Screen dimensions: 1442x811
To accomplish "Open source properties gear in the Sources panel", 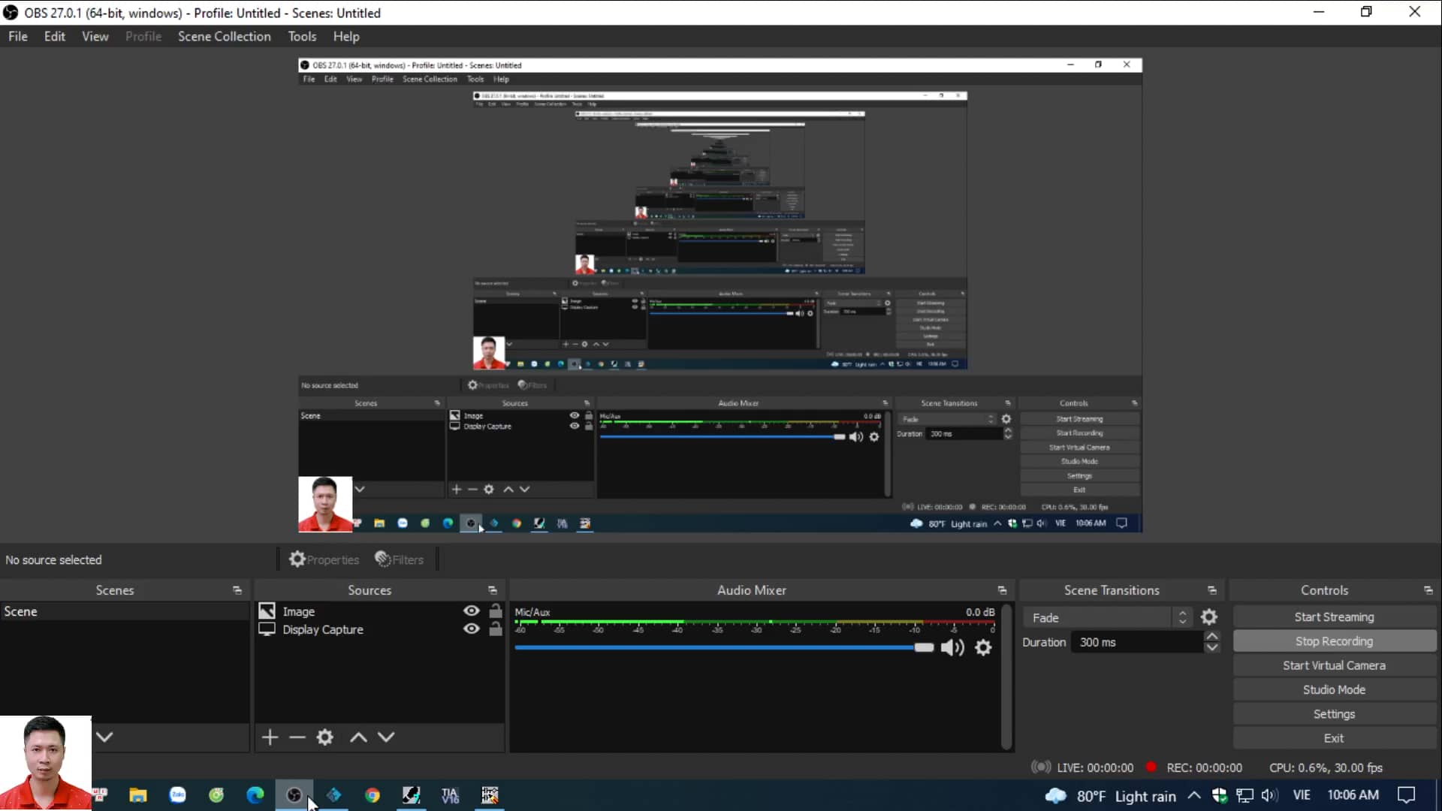I will click(x=324, y=737).
